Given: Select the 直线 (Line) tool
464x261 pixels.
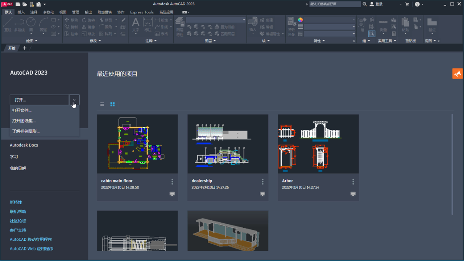Looking at the screenshot, I should coord(8,25).
